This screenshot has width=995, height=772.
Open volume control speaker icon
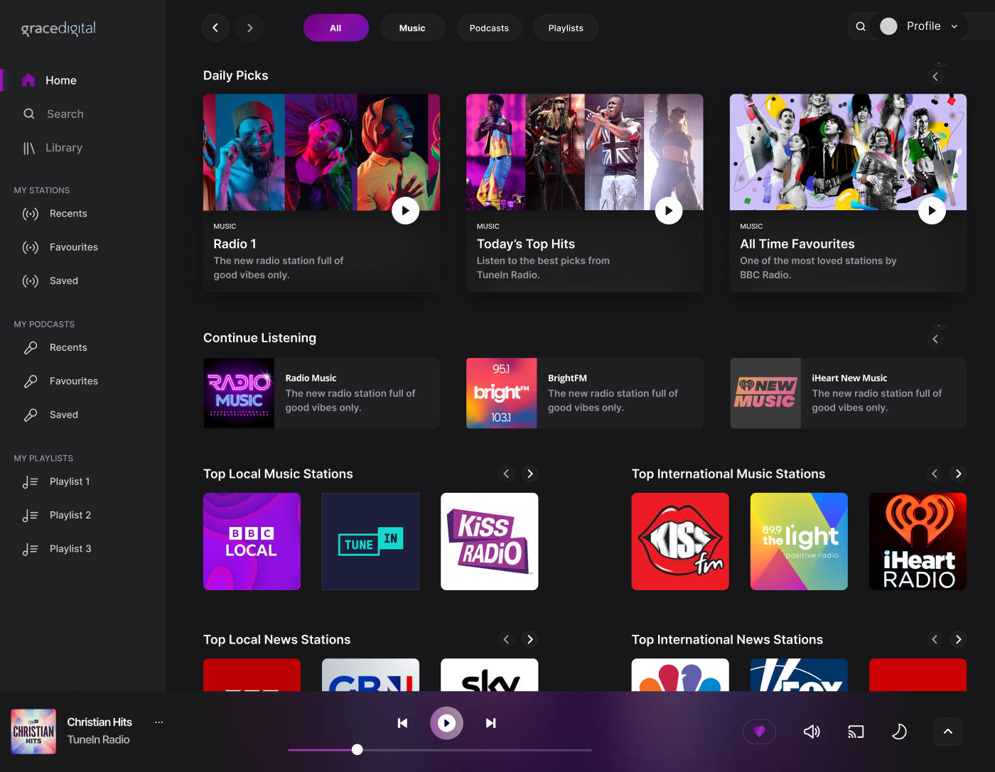point(812,732)
